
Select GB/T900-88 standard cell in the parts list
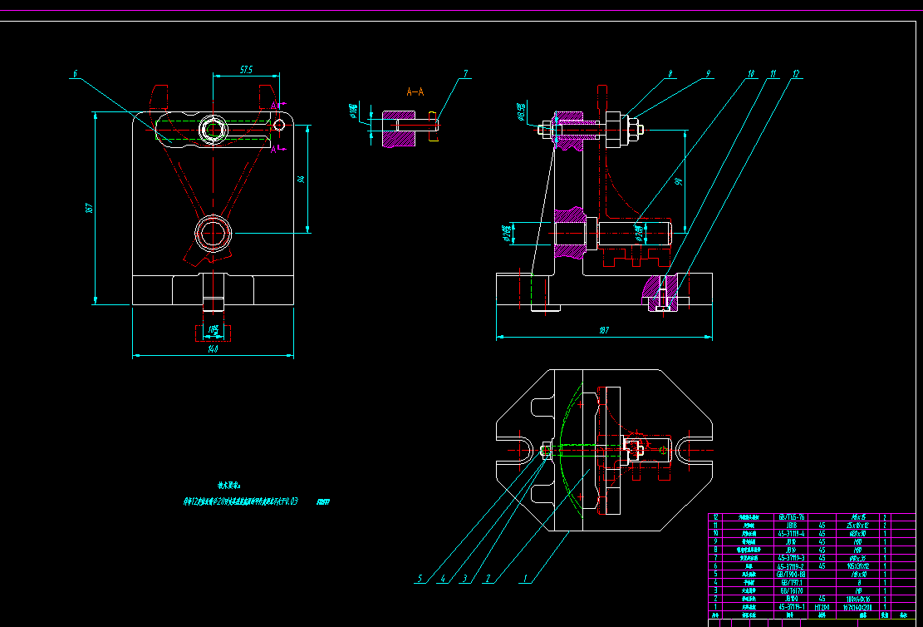[791, 574]
